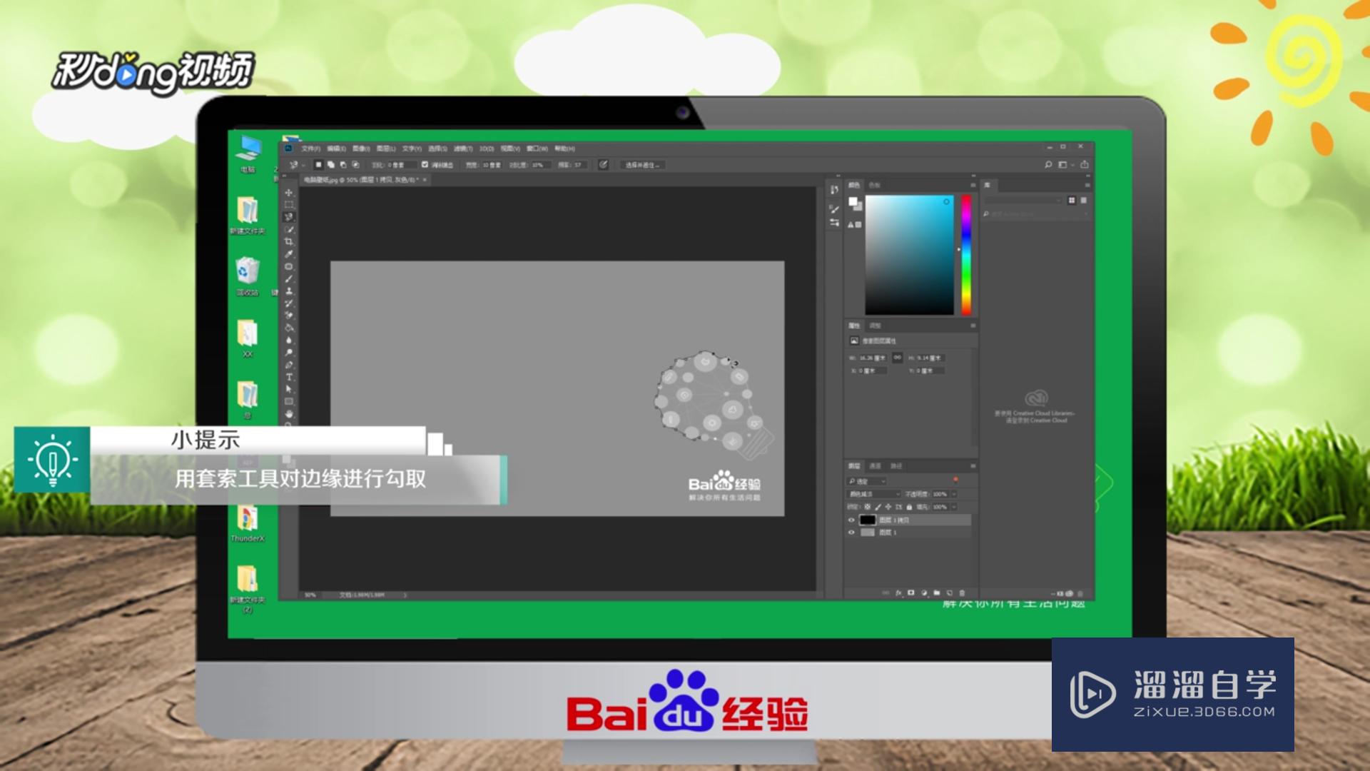Image resolution: width=1370 pixels, height=771 pixels.
Task: Open the History panel icon
Action: tap(834, 189)
